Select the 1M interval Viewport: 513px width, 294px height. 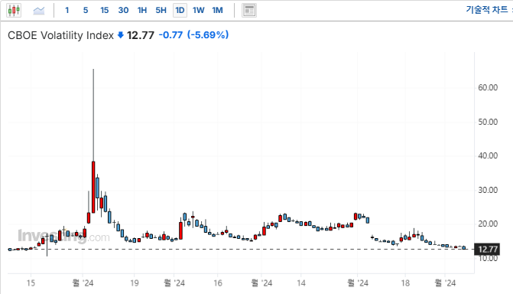[217, 11]
